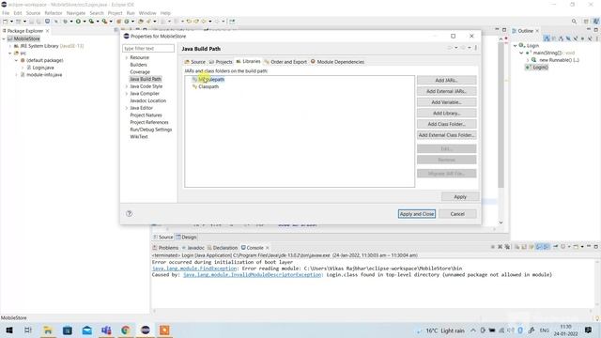This screenshot has height=338, width=601.
Task: Switch to Projects tab in Java Build Path
Action: pyautogui.click(x=221, y=62)
